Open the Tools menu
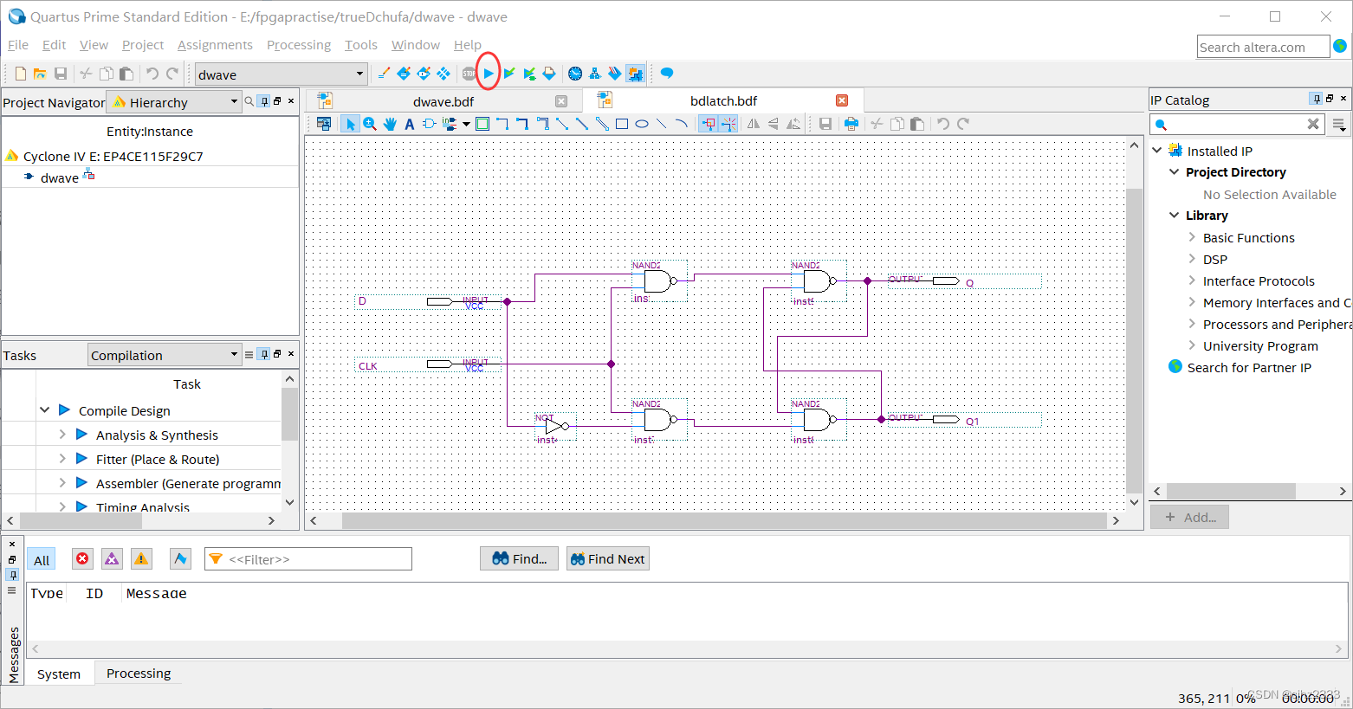This screenshot has height=709, width=1353. 361,45
